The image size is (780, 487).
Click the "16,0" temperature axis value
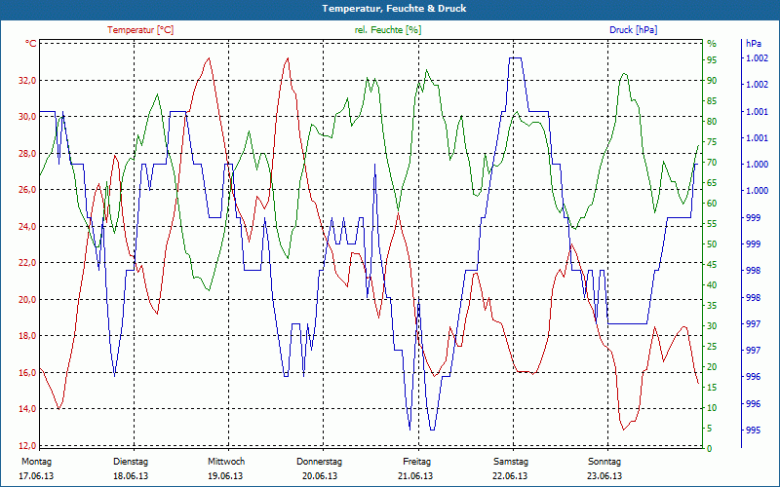point(27,373)
